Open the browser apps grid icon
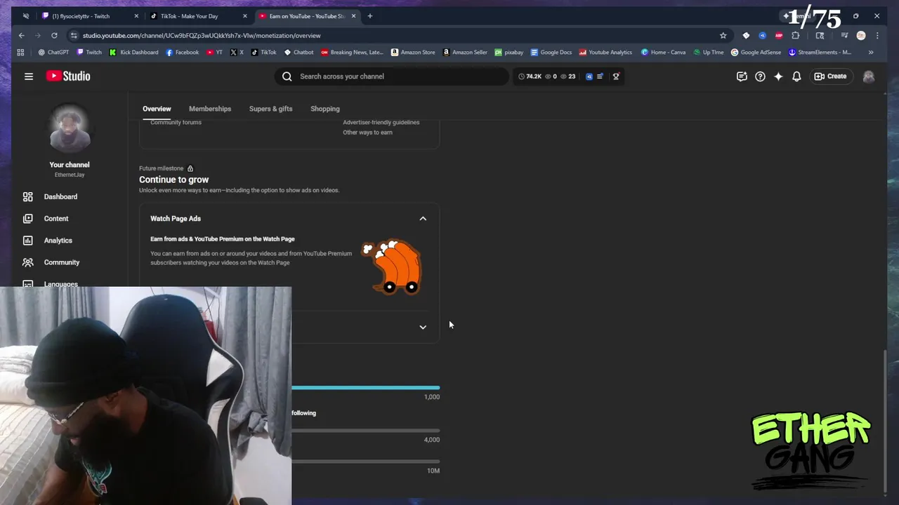This screenshot has width=899, height=505. tap(20, 52)
